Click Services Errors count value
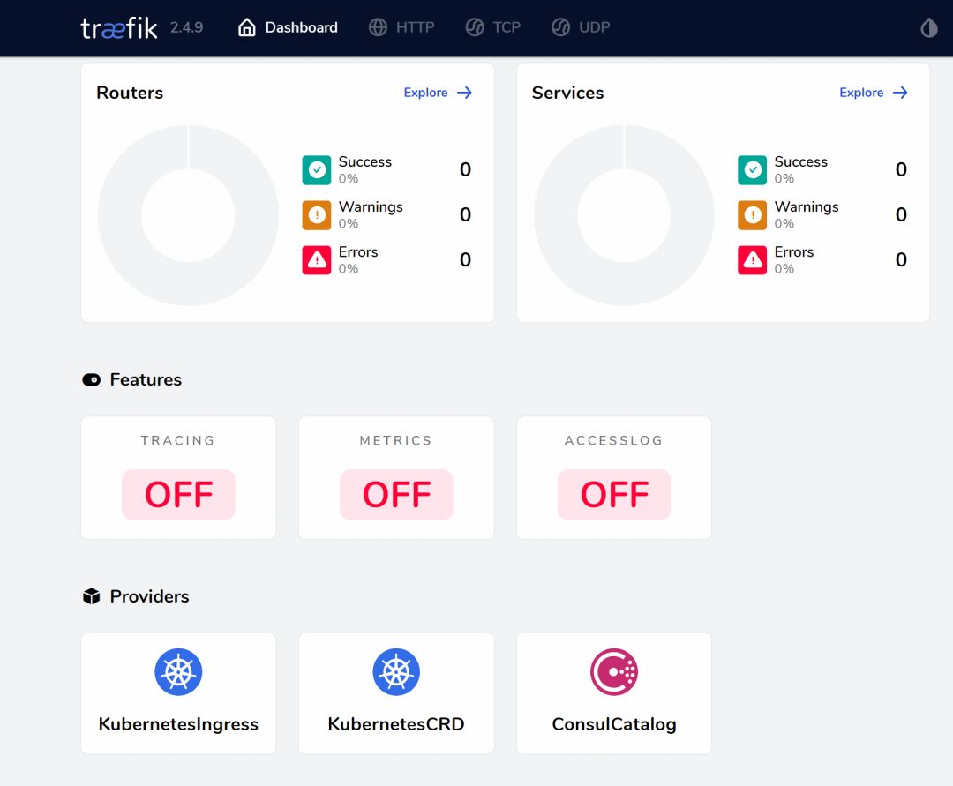953x786 pixels. [901, 259]
